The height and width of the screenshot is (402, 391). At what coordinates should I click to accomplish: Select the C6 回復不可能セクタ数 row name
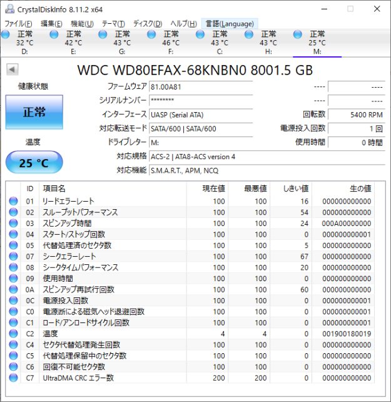point(74,366)
